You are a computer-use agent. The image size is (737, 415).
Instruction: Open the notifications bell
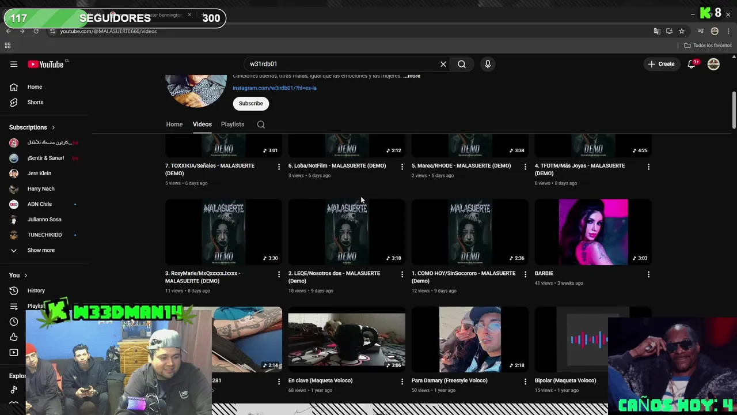tap(692, 64)
